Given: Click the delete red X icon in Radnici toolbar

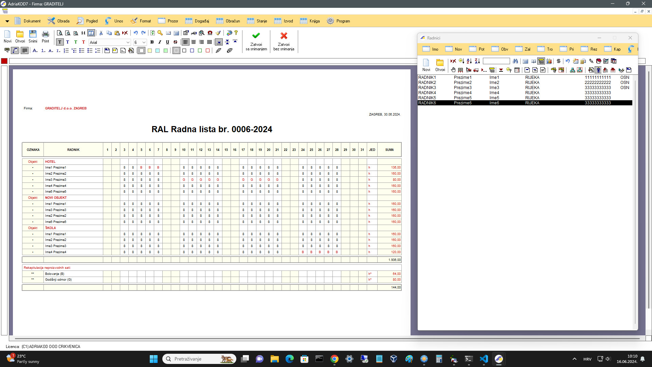Looking at the screenshot, I should tap(453, 61).
